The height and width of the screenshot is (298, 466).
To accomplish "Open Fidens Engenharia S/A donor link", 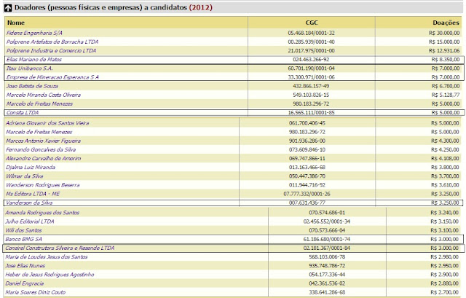I will coord(34,33).
